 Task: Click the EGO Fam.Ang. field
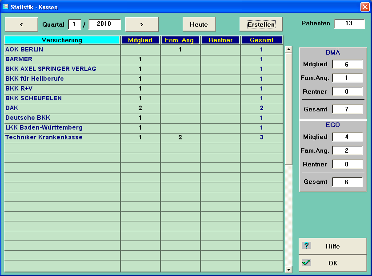[x=347, y=151]
